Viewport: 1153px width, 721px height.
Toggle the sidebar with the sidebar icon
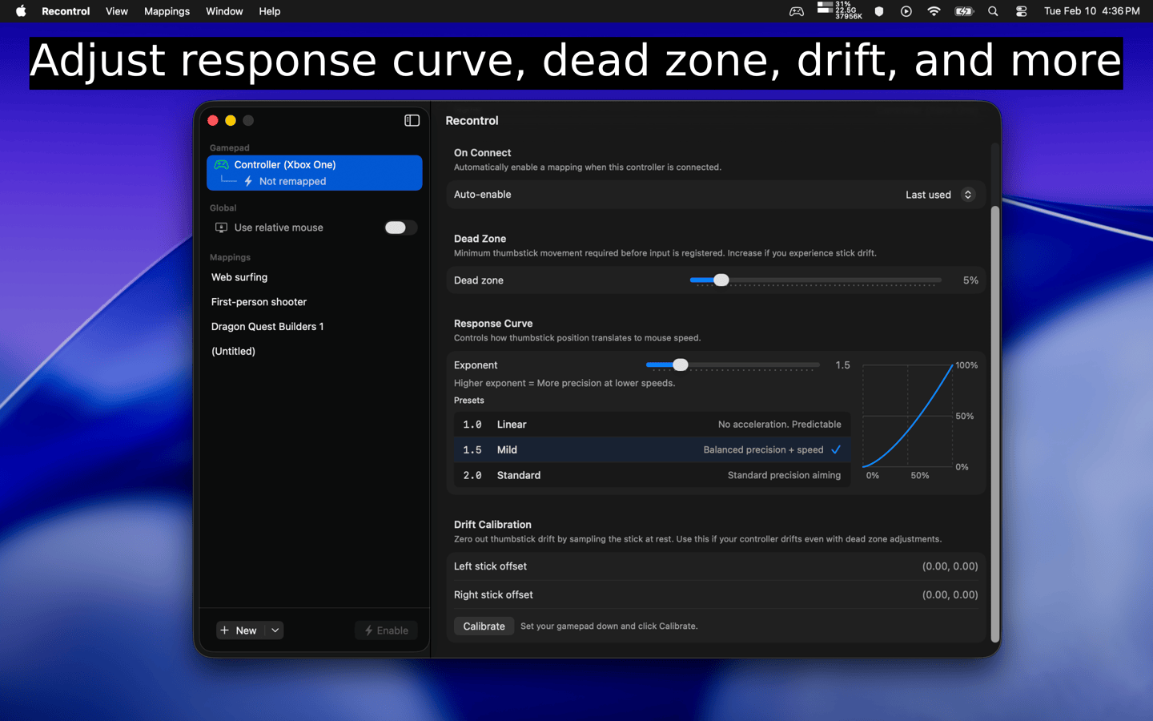[x=412, y=120]
